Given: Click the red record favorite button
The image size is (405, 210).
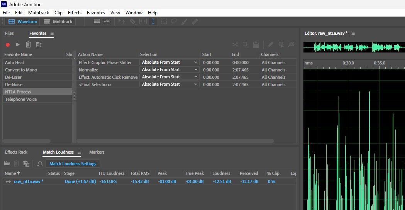Looking at the screenshot, I should [8, 45].
